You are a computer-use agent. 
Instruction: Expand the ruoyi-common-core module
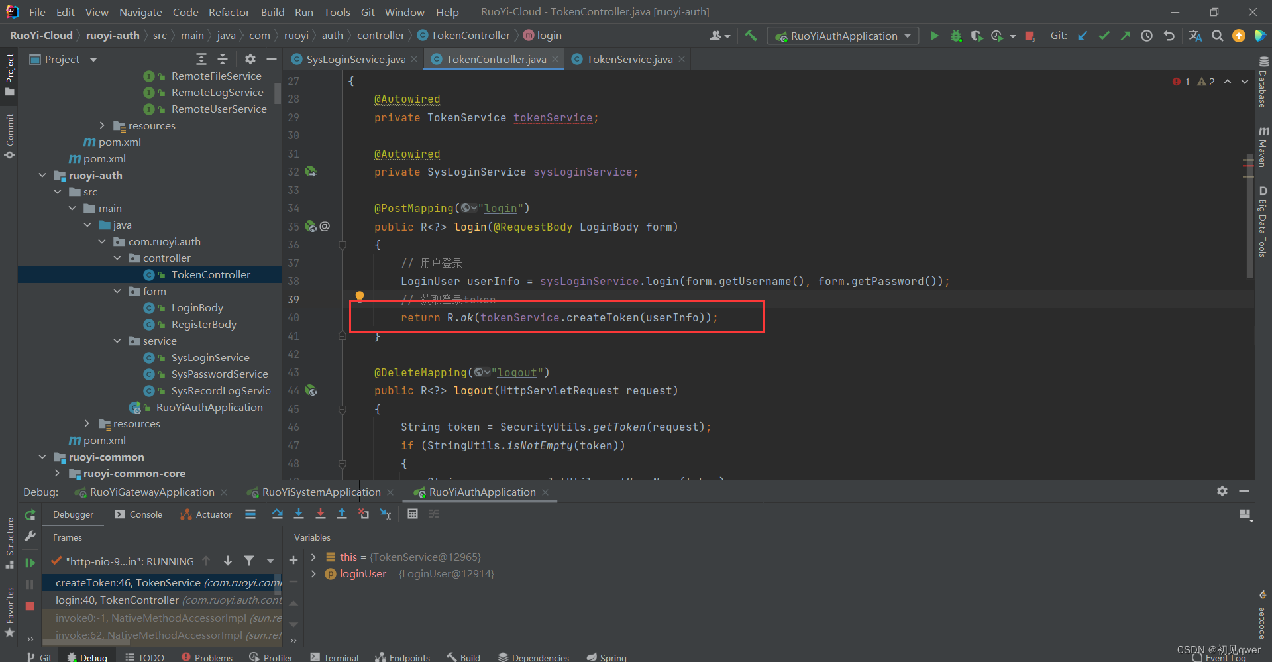click(57, 473)
